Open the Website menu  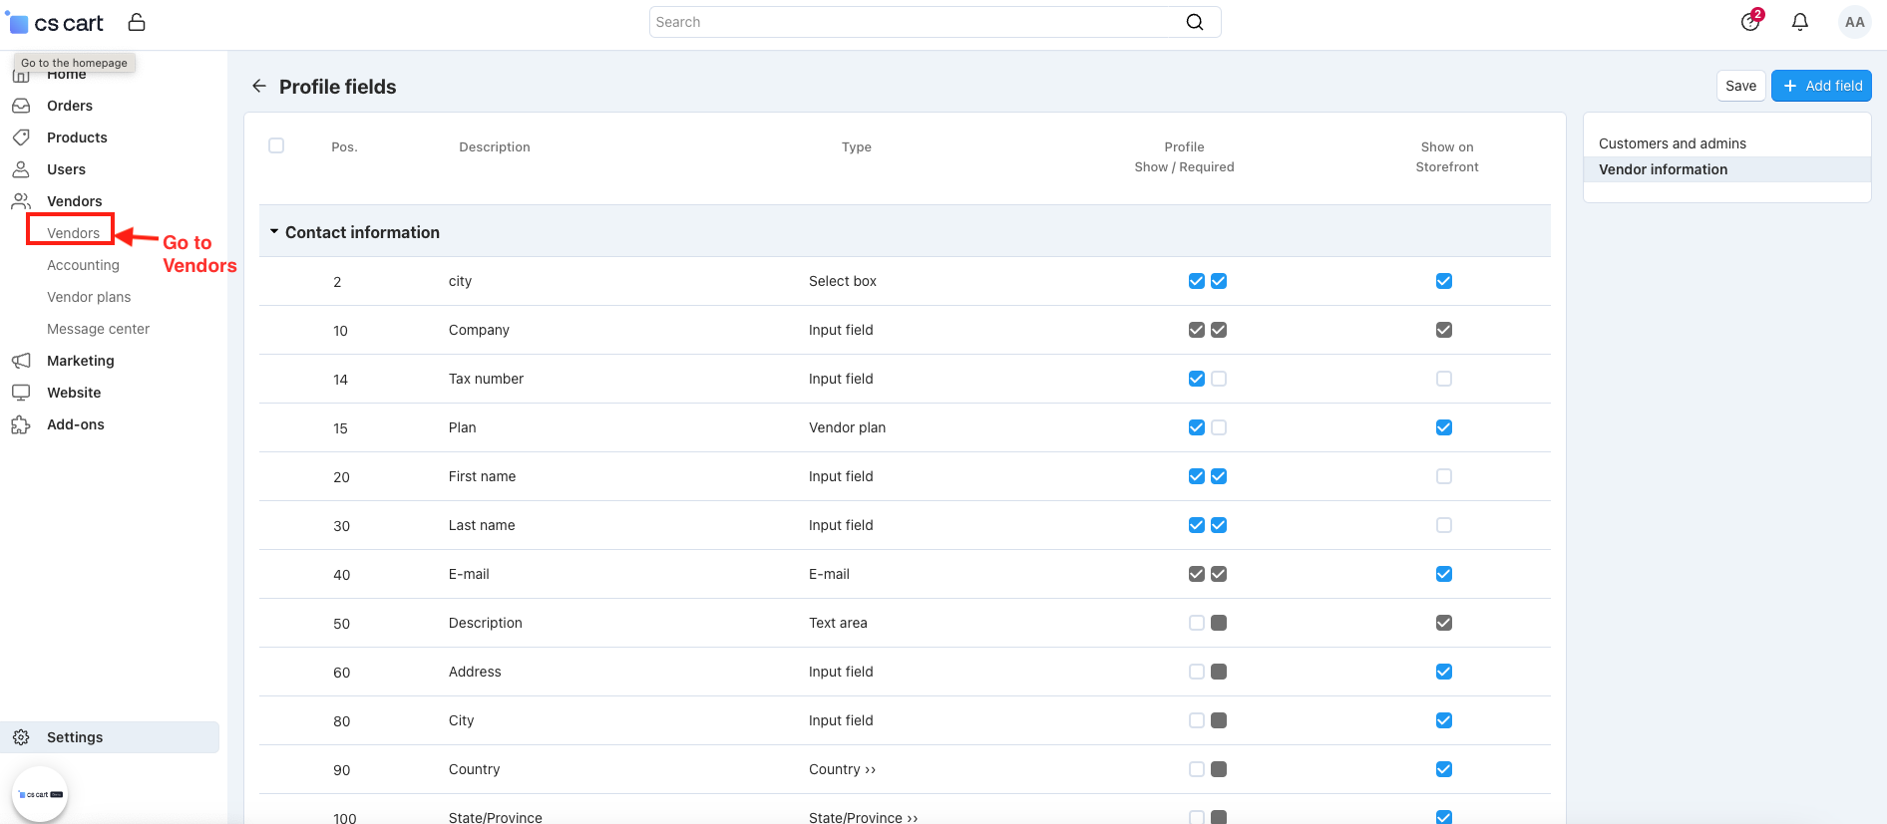74,393
